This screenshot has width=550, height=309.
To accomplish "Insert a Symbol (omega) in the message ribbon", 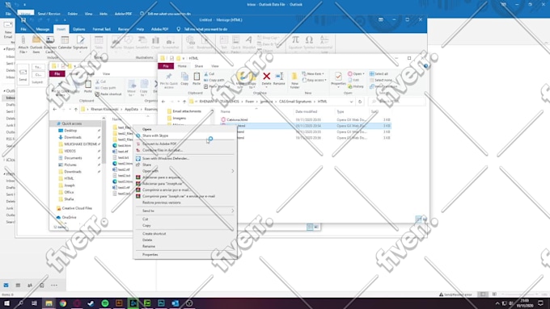I will point(309,43).
